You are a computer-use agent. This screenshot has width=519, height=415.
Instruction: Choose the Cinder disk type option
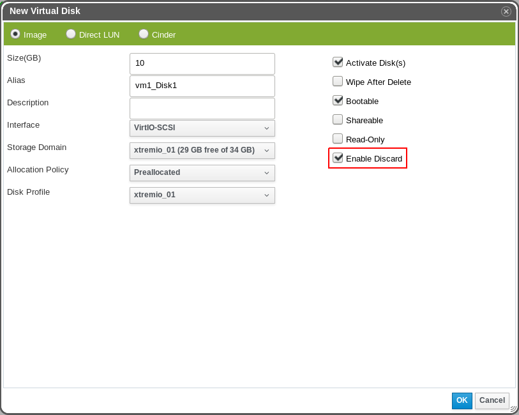[144, 34]
